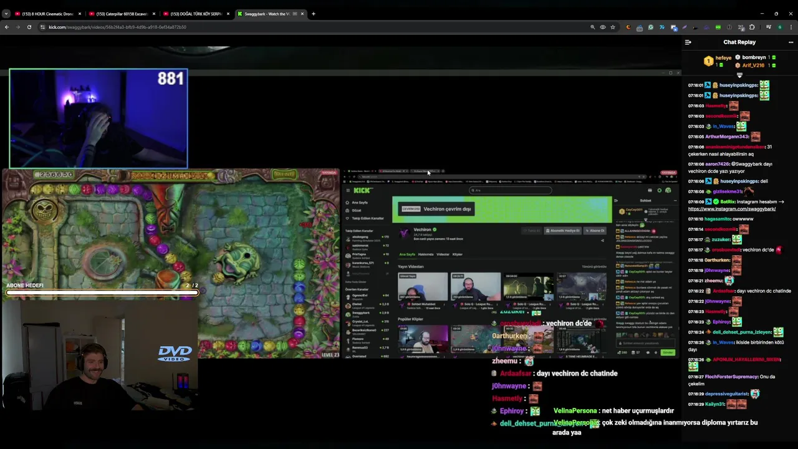
Task: Close the DOĞAL TÜRK KÖY tab
Action: click(228, 14)
